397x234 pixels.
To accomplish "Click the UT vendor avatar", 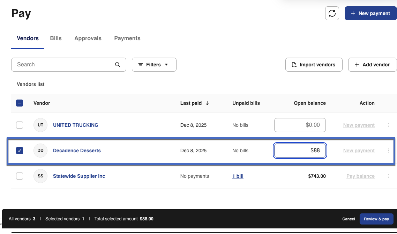I will click(x=40, y=125).
